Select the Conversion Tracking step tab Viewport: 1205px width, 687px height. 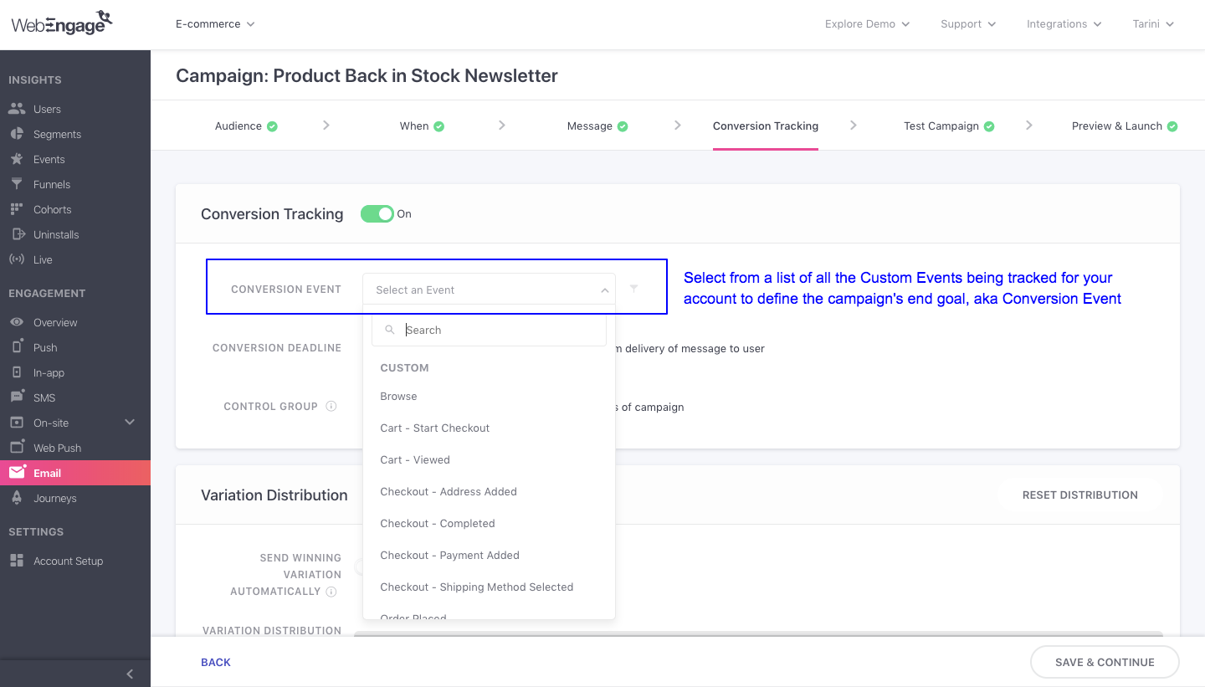click(x=766, y=126)
